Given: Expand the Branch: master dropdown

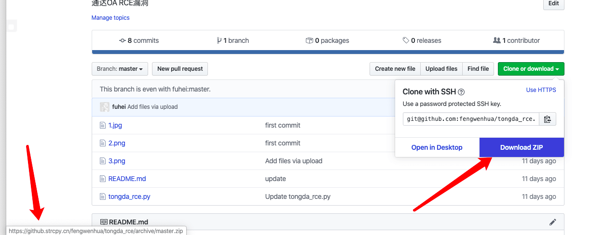Looking at the screenshot, I should [120, 69].
